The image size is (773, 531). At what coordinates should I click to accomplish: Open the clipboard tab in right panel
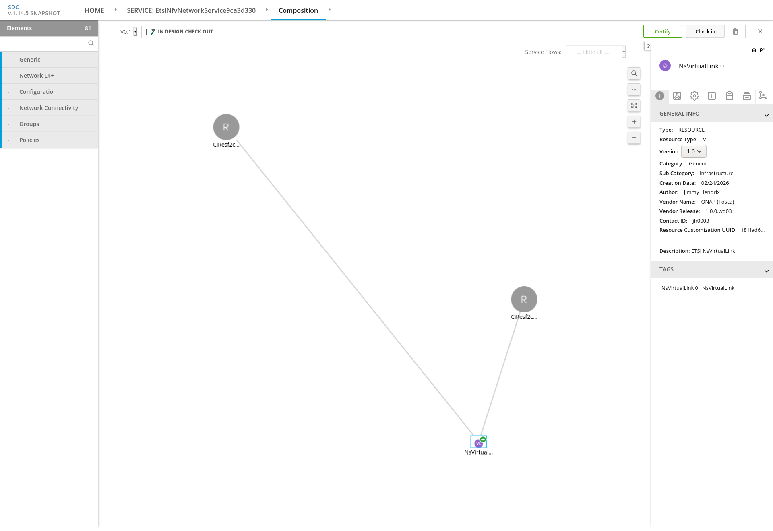click(x=729, y=96)
